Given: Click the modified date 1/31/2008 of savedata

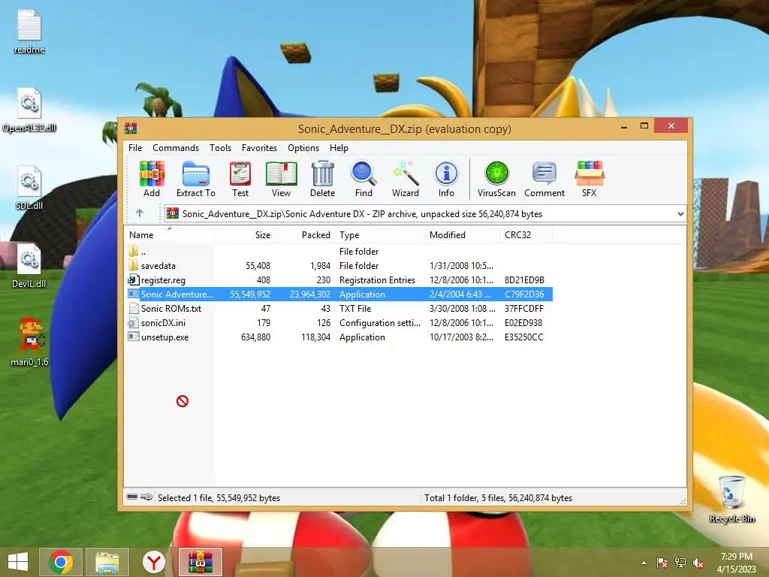Looking at the screenshot, I should [x=462, y=265].
